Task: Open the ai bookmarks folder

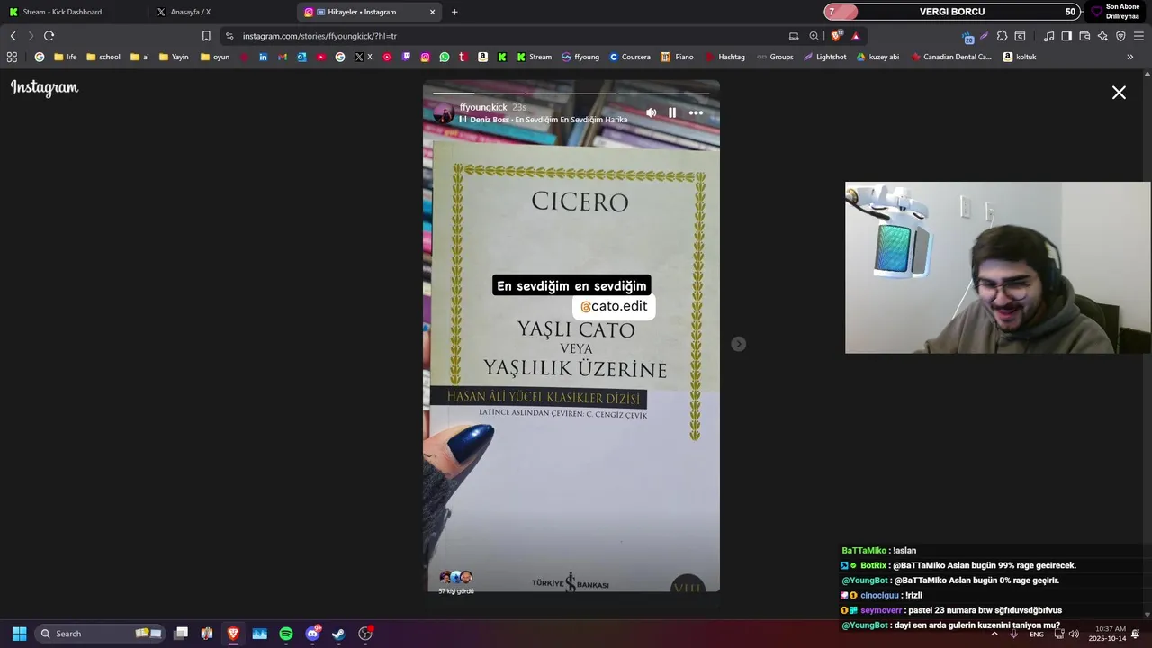Action: [x=139, y=57]
